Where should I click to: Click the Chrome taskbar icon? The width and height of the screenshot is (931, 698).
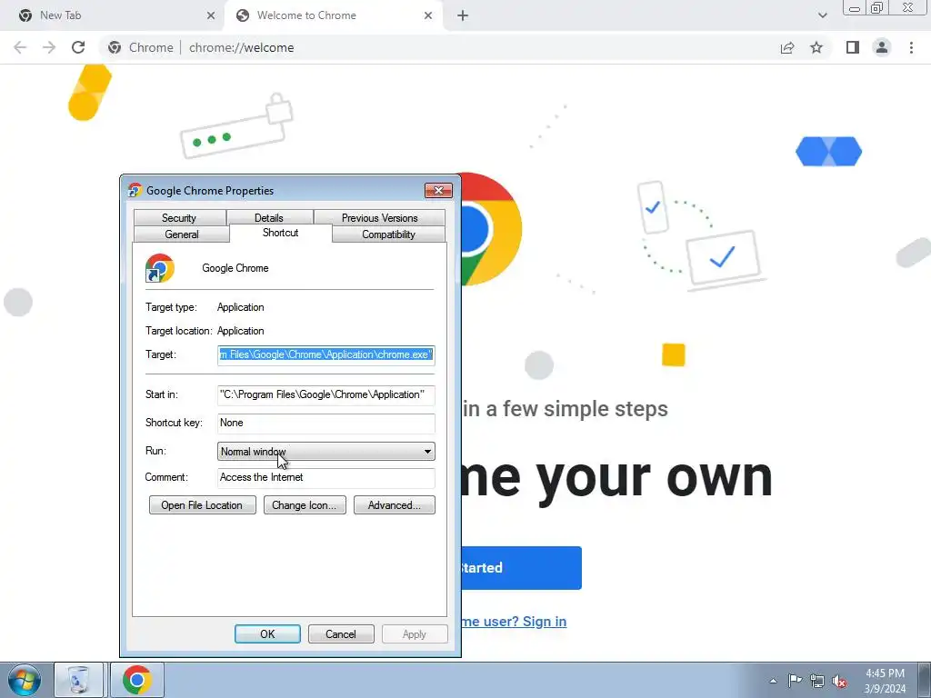[x=137, y=680]
